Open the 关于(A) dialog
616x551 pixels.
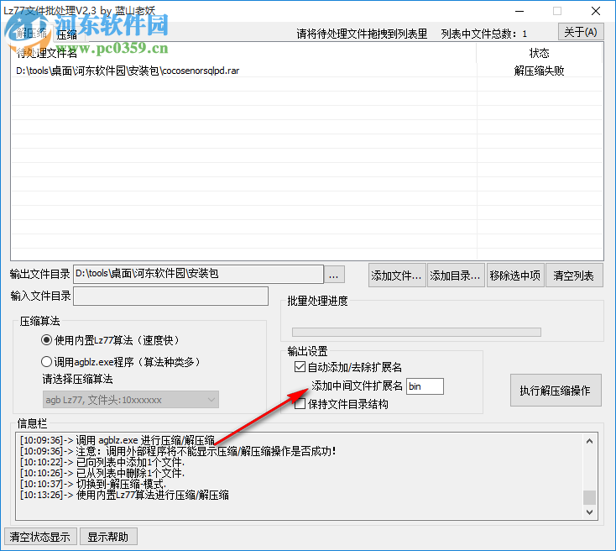coord(581,32)
